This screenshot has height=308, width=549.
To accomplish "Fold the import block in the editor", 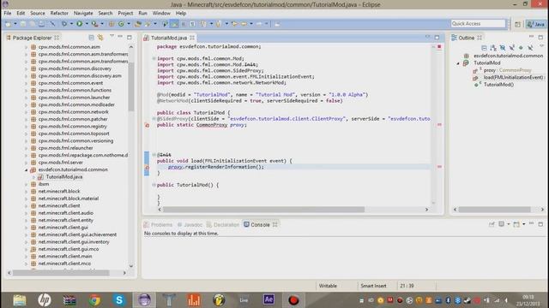I will point(154,59).
